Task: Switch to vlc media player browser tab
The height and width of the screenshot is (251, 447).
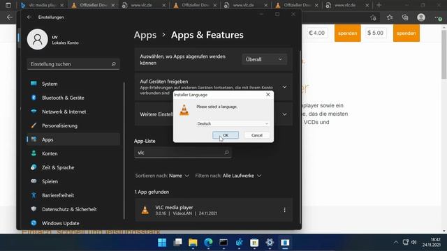Action: tap(43, 6)
